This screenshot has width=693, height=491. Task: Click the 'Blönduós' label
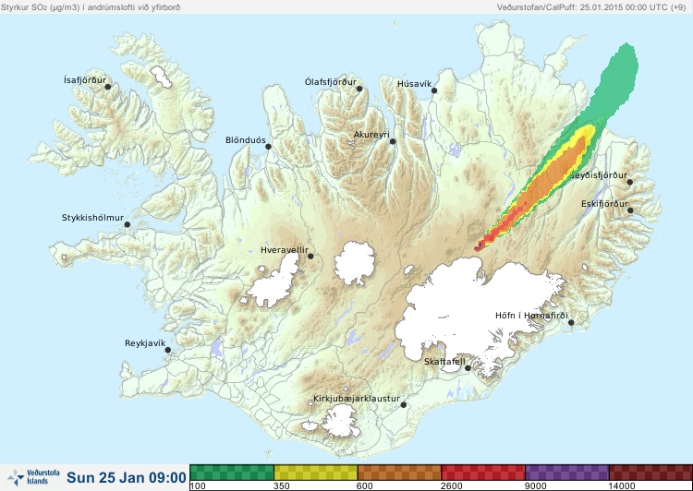tap(246, 140)
